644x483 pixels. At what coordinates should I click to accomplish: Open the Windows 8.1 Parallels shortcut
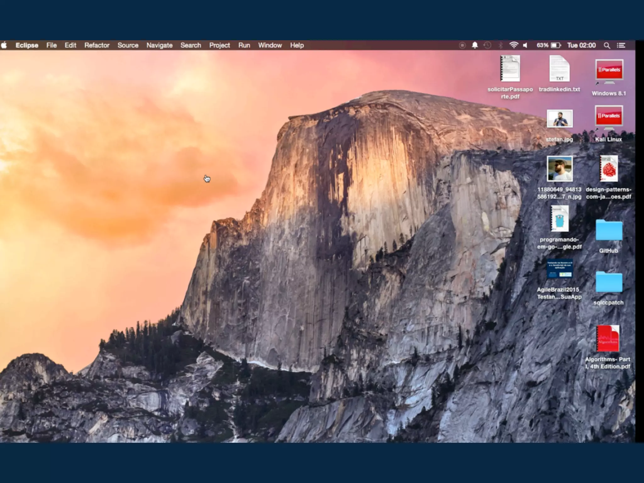[609, 71]
